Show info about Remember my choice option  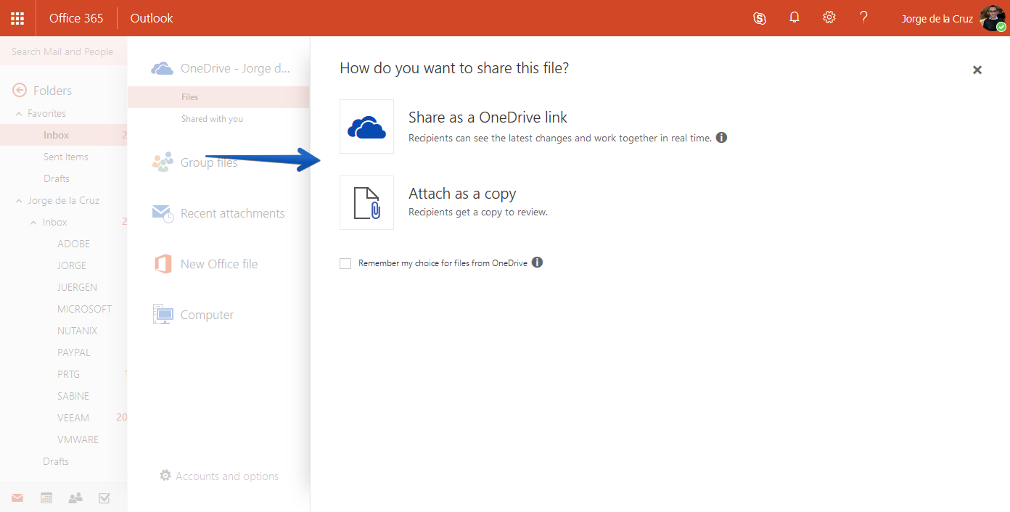tap(537, 263)
